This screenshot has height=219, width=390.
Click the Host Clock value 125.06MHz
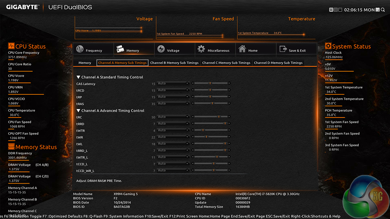[334, 57]
